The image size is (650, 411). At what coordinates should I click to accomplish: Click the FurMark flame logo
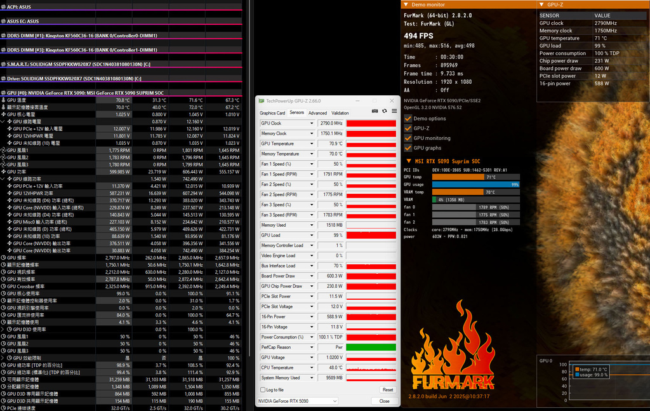click(x=453, y=346)
